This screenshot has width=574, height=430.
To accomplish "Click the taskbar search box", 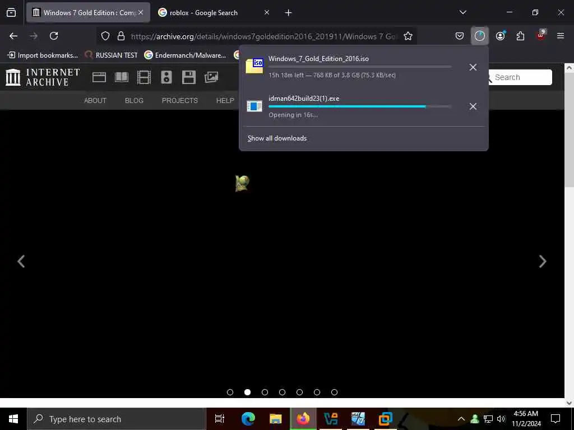I will (x=117, y=419).
